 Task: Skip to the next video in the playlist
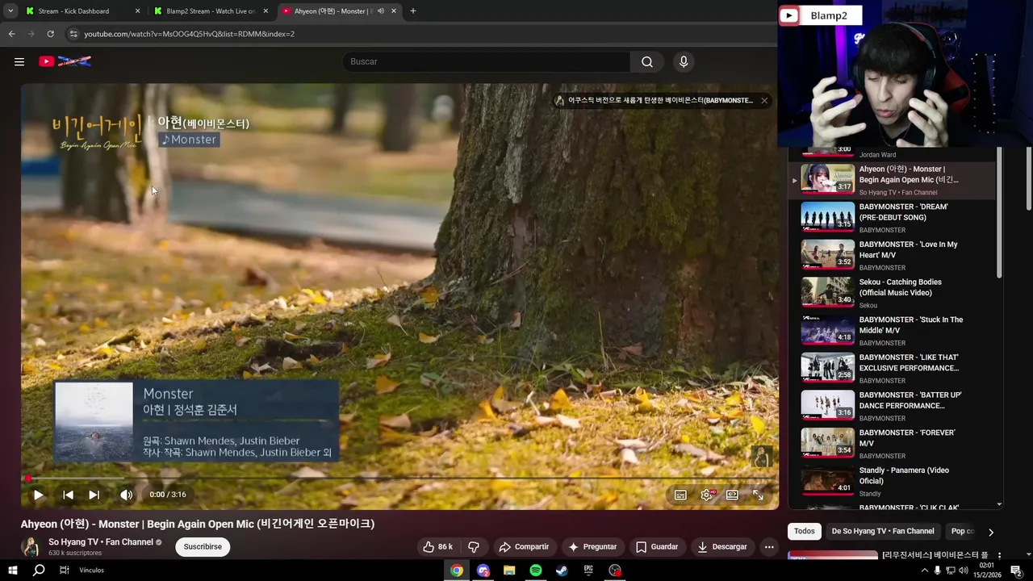coord(94,495)
